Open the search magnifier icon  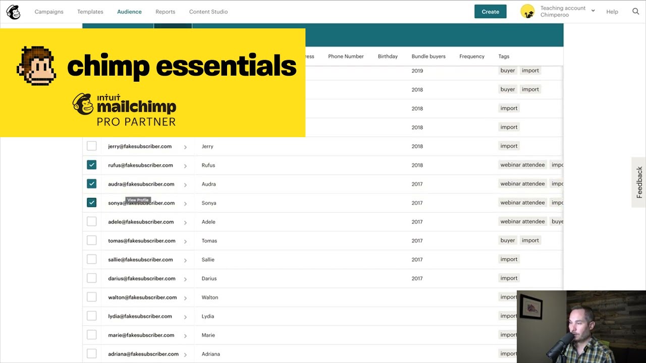(x=635, y=12)
